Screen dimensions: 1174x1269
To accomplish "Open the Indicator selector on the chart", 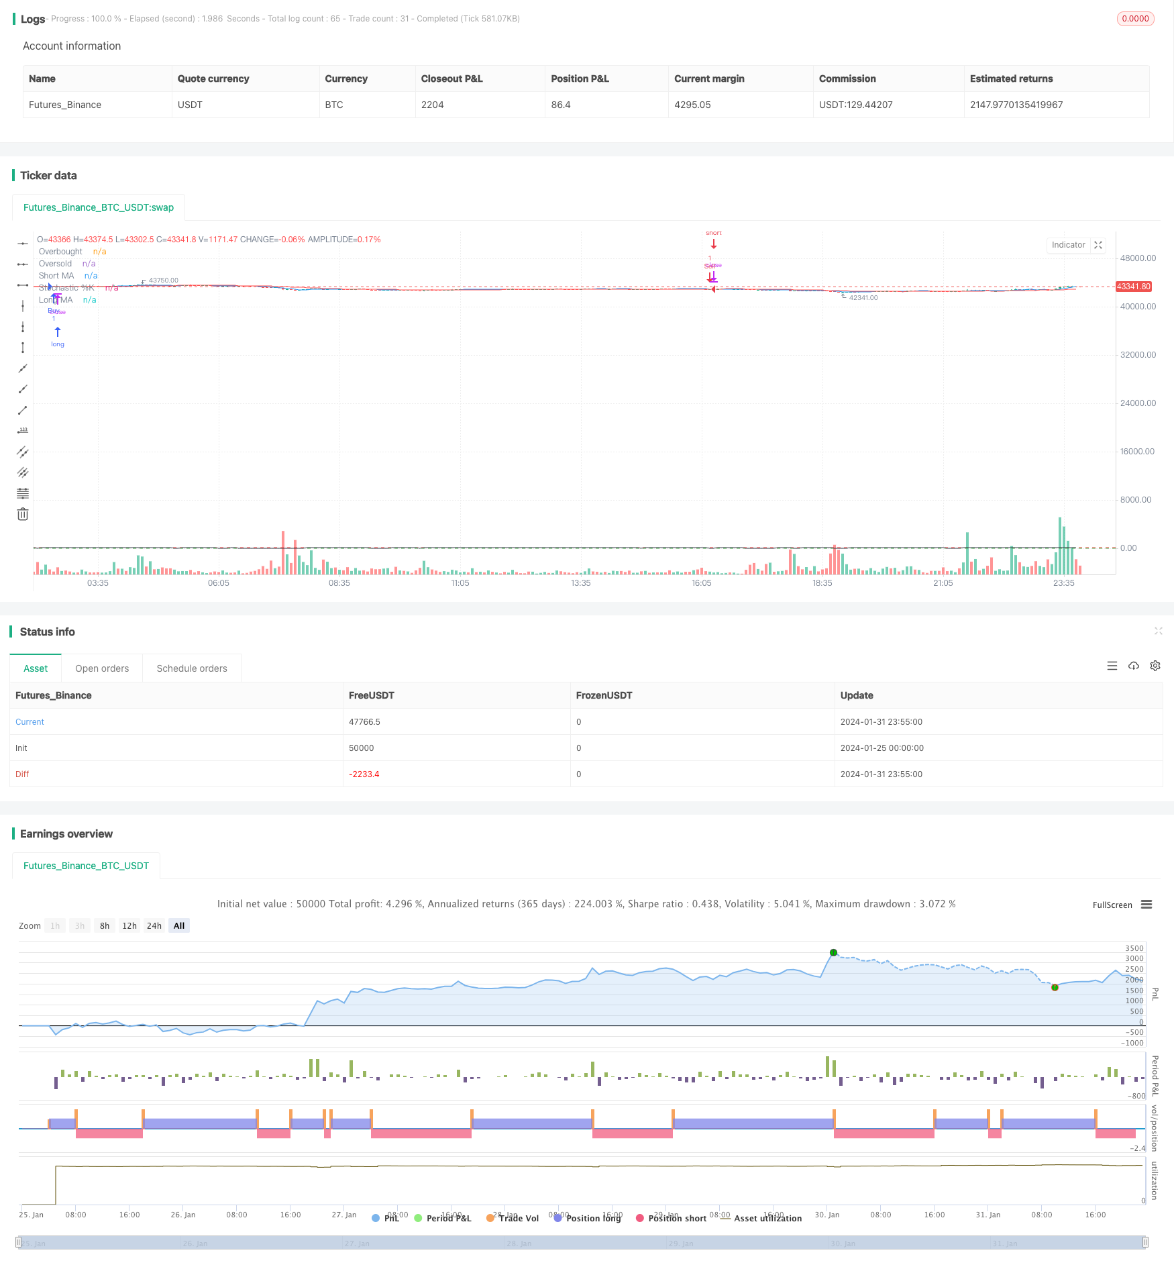I will coord(1068,245).
